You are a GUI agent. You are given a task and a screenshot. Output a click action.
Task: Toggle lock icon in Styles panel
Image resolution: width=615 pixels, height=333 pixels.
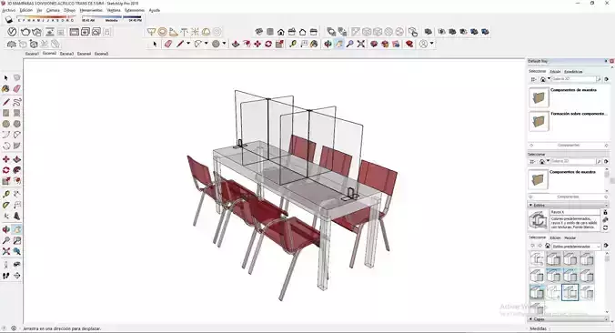point(605,212)
